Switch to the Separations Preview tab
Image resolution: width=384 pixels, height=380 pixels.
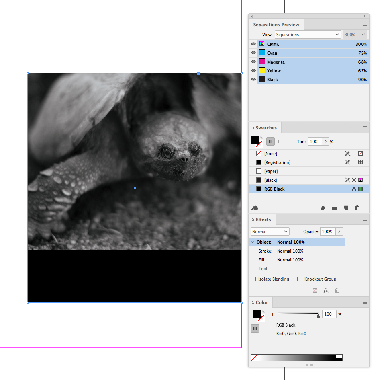[276, 25]
